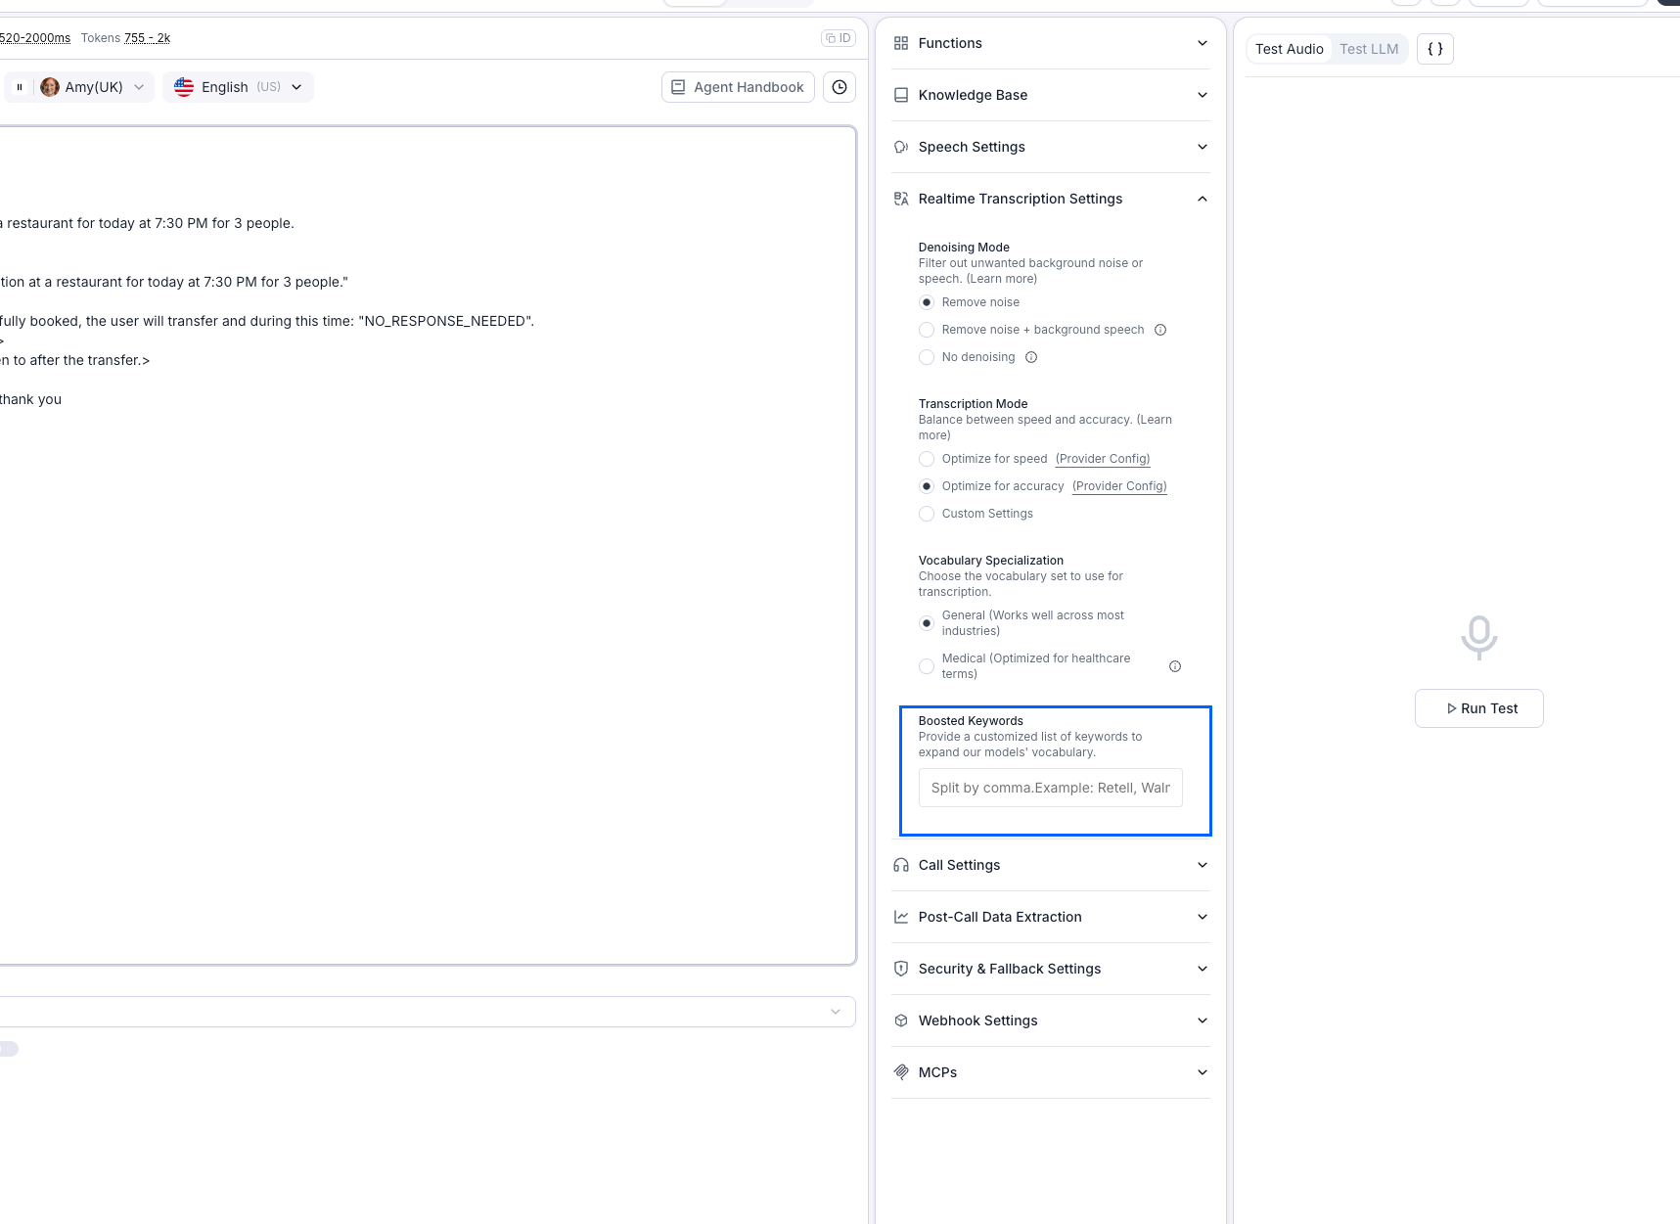Select Remove noise + background speech
This screenshot has width=1680, height=1224.
927,330
